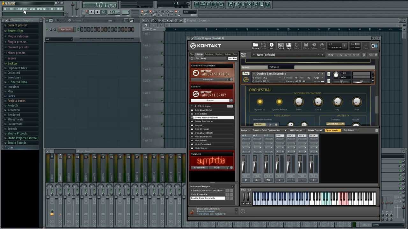
Task: Open the Double Bass Ensemble instrument name dropdown
Action: pos(254,74)
